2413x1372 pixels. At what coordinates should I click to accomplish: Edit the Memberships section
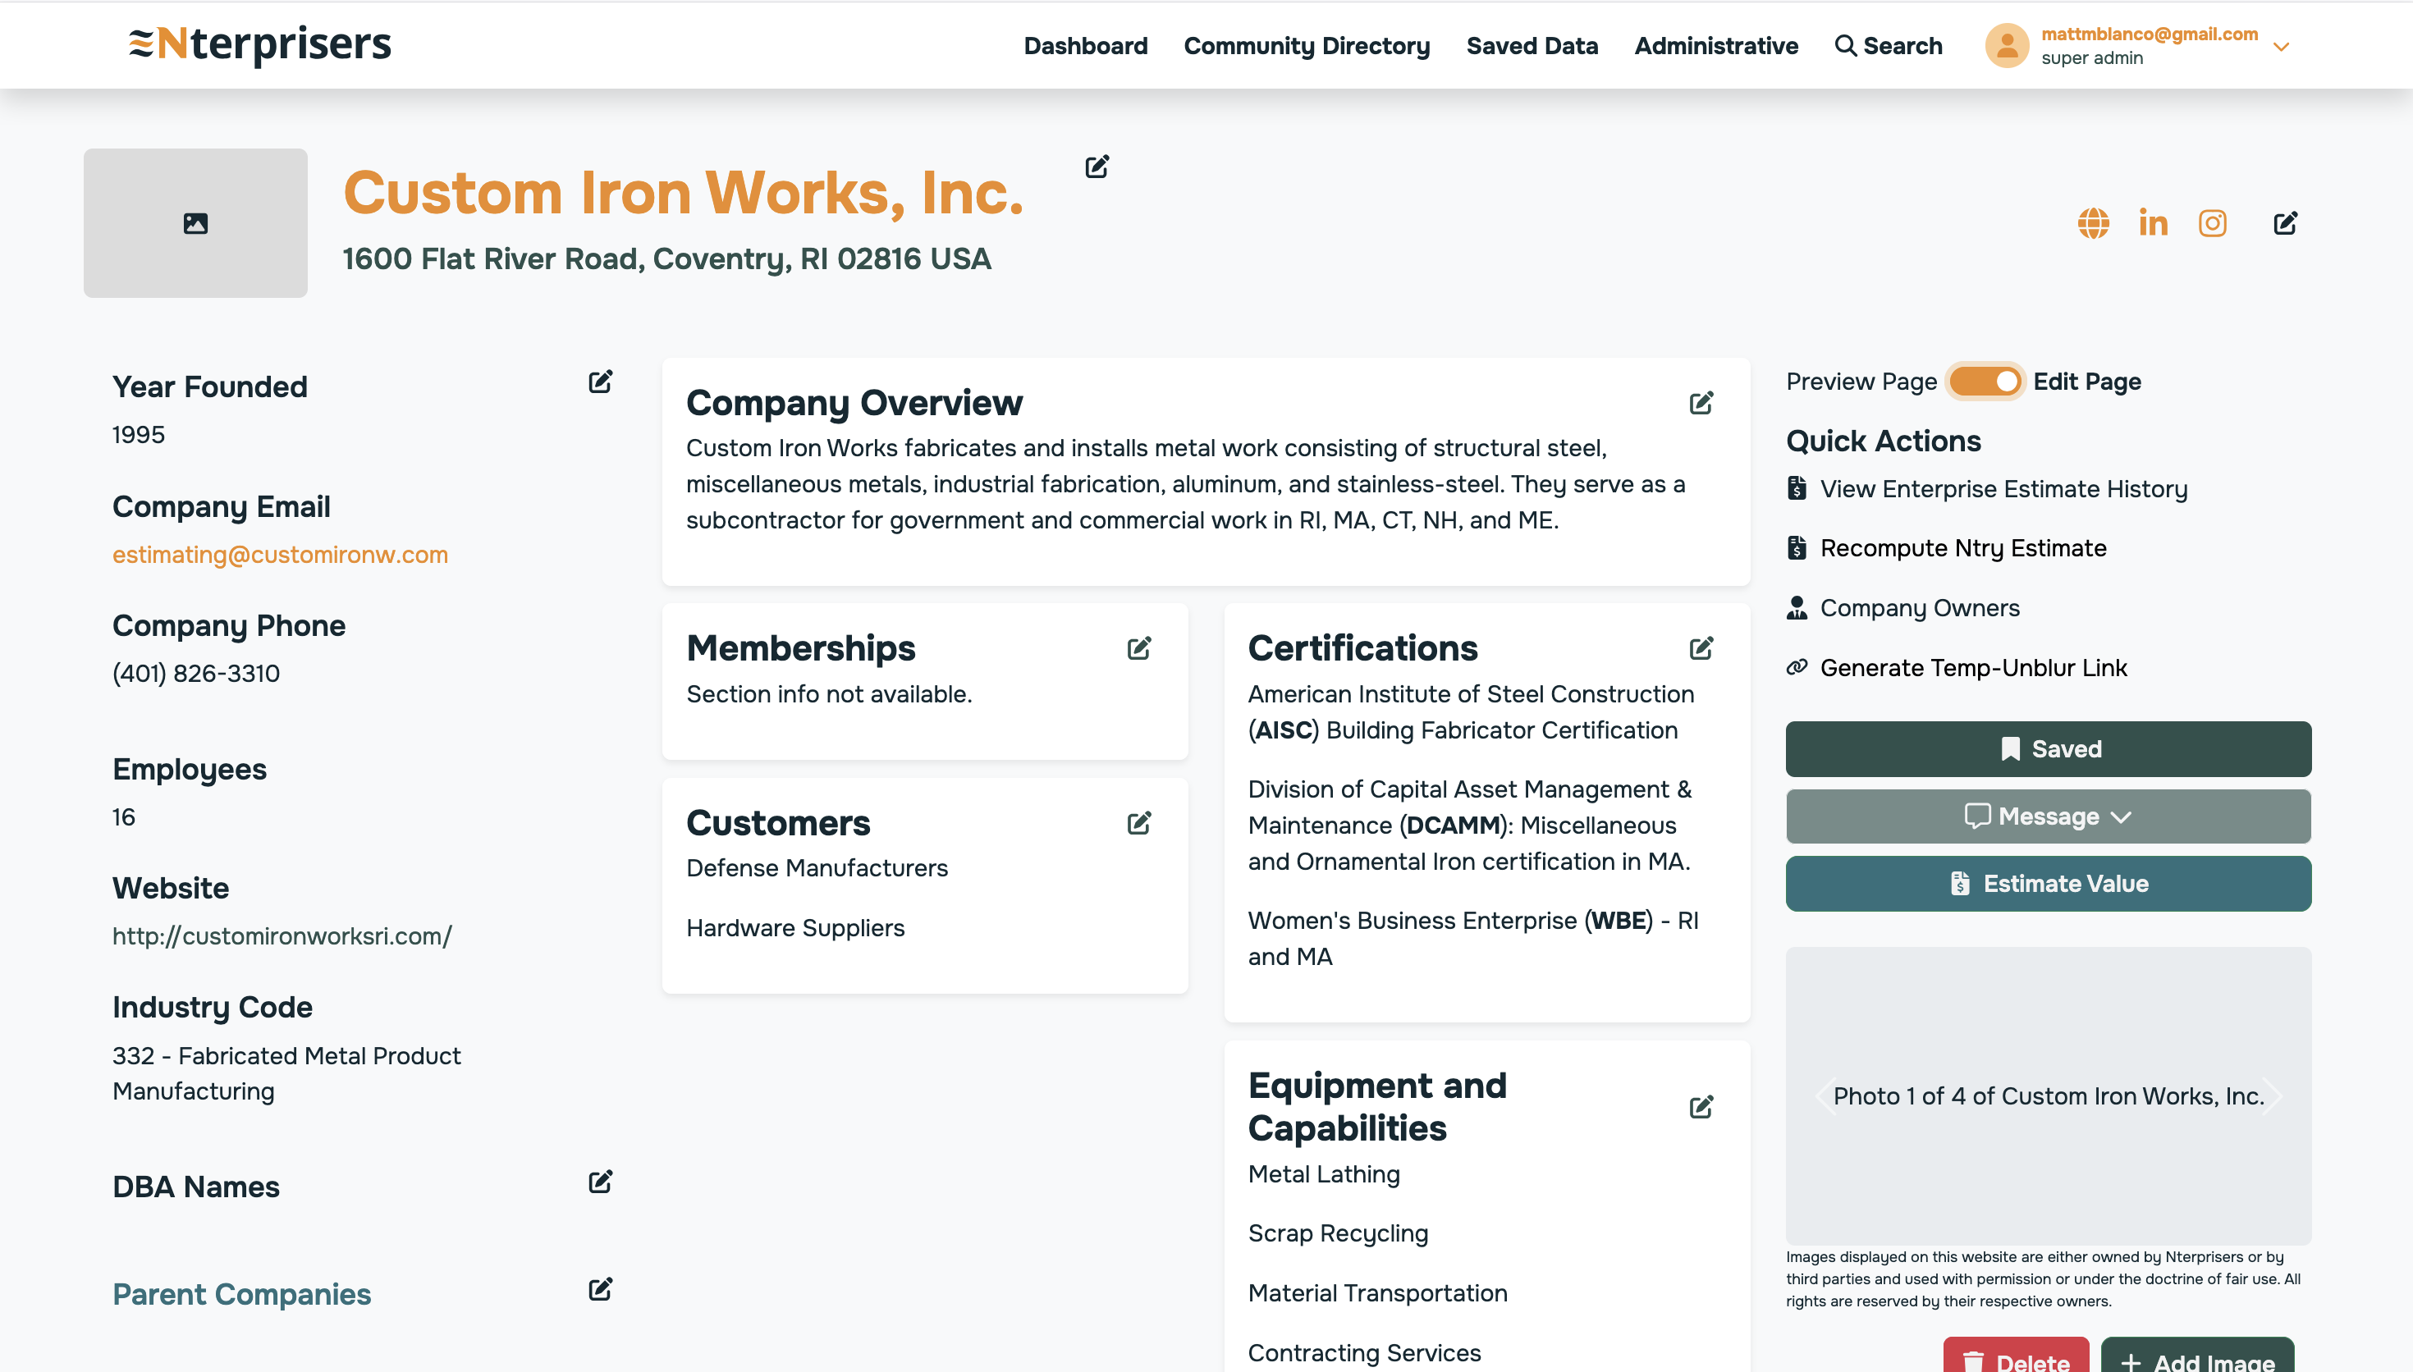pyautogui.click(x=1139, y=648)
